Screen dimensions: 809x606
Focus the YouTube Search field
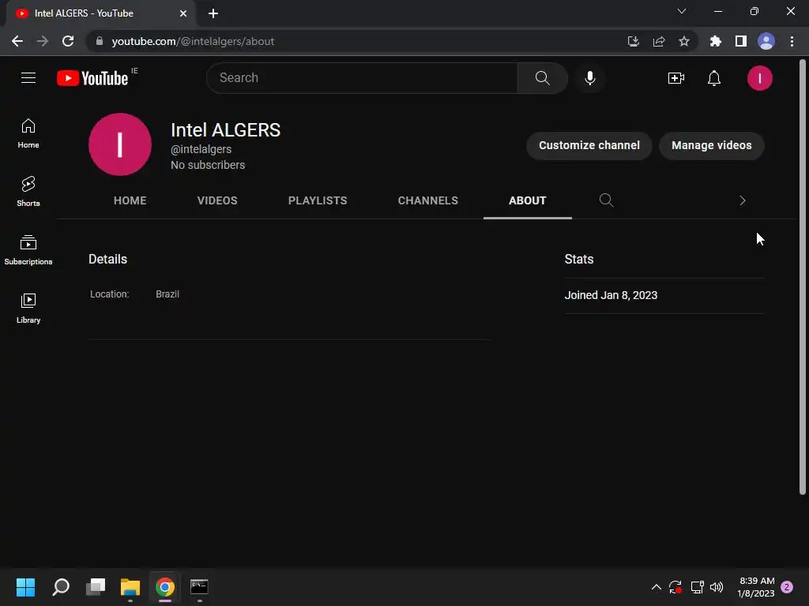tap(362, 78)
